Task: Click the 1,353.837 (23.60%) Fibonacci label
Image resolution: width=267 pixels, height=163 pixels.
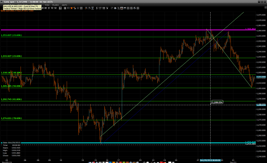Action: pos(12,35)
